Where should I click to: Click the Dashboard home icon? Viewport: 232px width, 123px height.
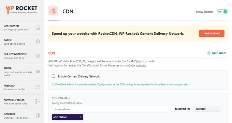pos(38,28)
